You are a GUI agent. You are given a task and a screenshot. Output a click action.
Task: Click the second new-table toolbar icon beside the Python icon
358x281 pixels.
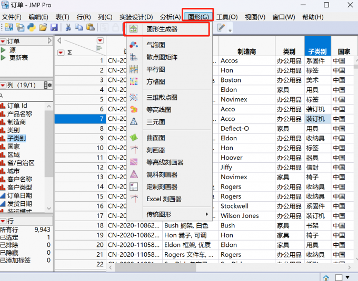coord(20,27)
